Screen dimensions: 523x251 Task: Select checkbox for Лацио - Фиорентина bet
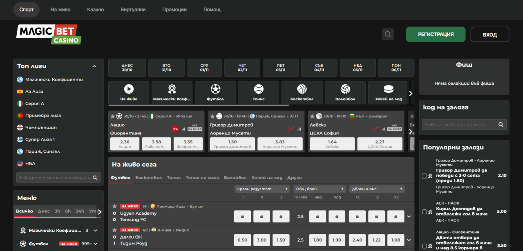[424, 246]
